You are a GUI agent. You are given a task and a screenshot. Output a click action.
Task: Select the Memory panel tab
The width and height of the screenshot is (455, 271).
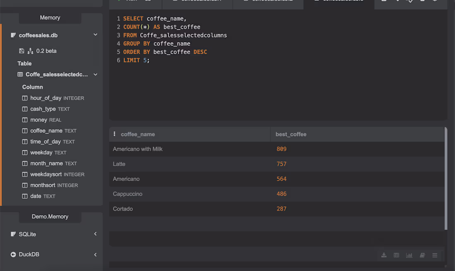click(x=50, y=18)
